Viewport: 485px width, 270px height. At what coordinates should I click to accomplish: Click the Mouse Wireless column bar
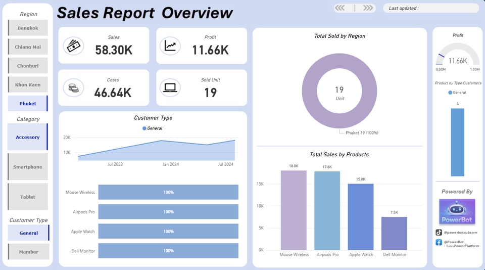click(x=294, y=210)
